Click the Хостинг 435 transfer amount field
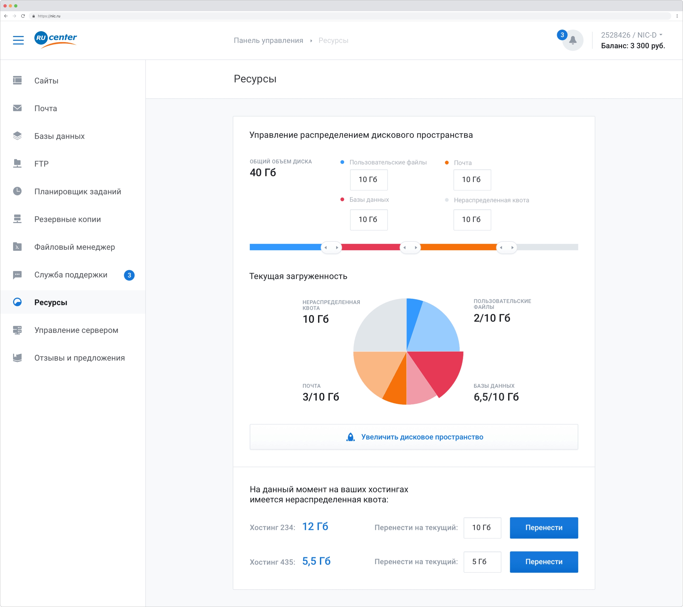This screenshot has width=683, height=607. [482, 562]
